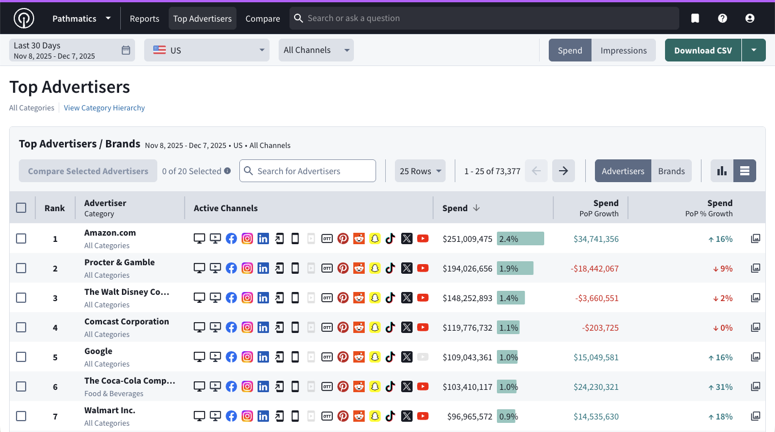Click the 1.4% spend share bar

[511, 298]
